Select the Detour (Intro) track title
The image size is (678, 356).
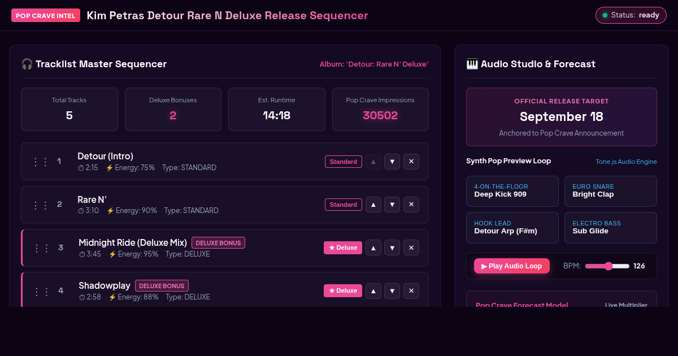point(106,156)
